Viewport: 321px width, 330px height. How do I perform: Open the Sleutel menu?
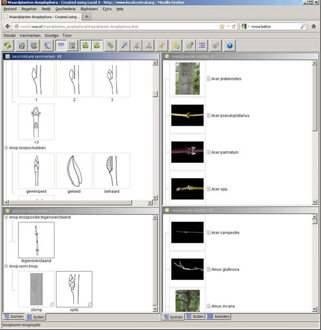(10, 35)
